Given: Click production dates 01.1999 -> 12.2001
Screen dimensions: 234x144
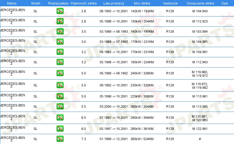Looking at the screenshot, I should (x=114, y=139).
